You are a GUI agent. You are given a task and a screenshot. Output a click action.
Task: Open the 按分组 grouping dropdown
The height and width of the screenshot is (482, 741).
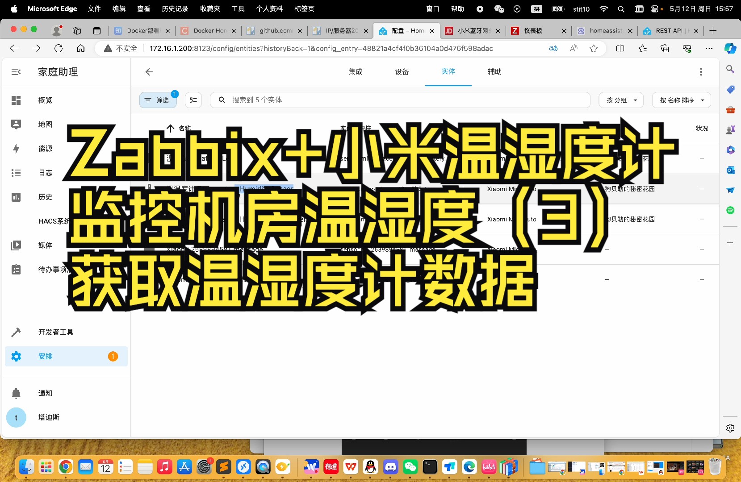point(621,100)
